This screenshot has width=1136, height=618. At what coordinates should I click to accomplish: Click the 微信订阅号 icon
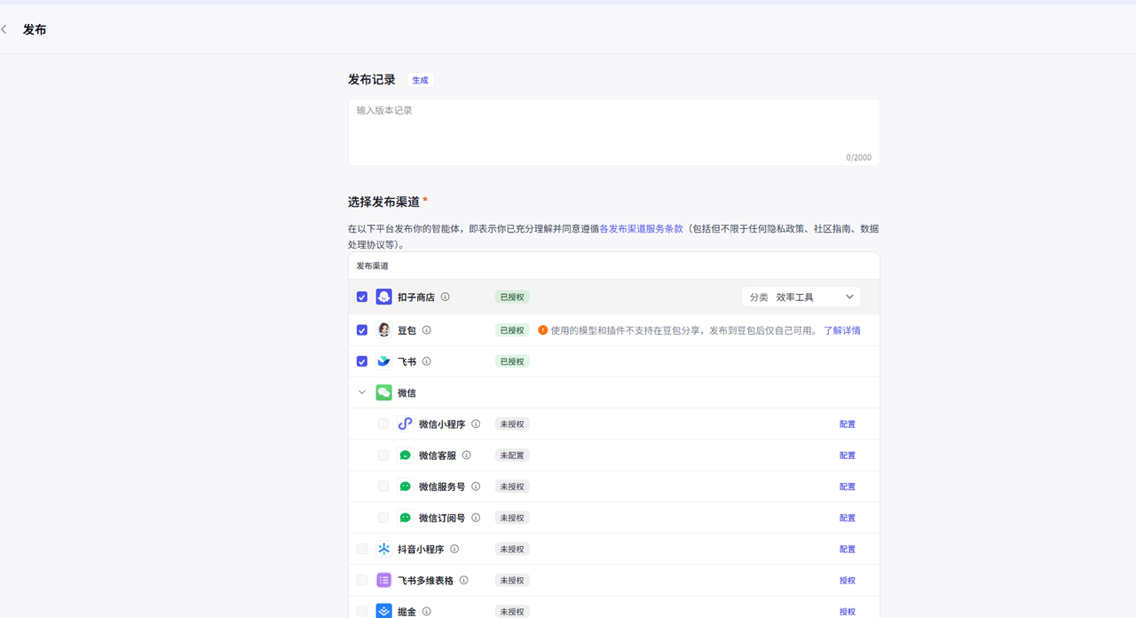pos(405,518)
